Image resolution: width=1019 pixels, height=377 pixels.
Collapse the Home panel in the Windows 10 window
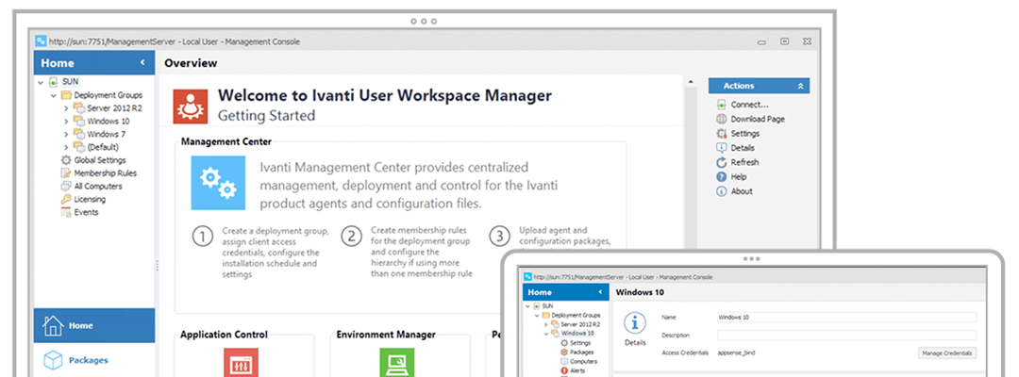click(600, 292)
